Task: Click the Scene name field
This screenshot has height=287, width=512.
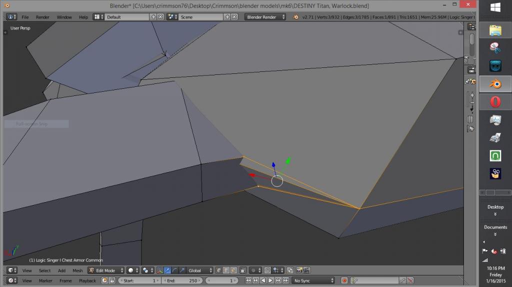Action: coord(201,17)
